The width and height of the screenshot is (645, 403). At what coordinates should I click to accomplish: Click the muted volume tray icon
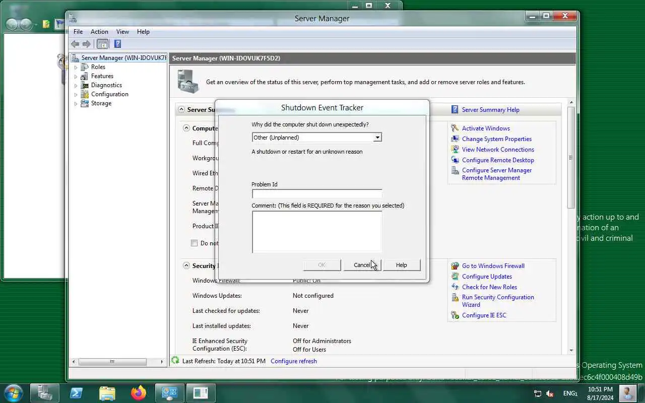(550, 393)
